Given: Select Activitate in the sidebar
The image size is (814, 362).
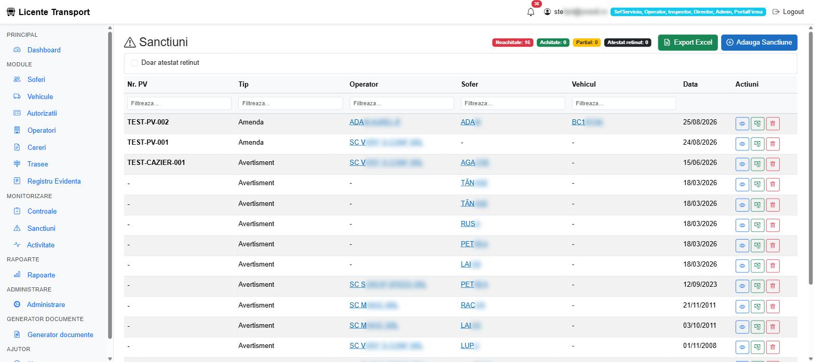Looking at the screenshot, I should [x=40, y=245].
